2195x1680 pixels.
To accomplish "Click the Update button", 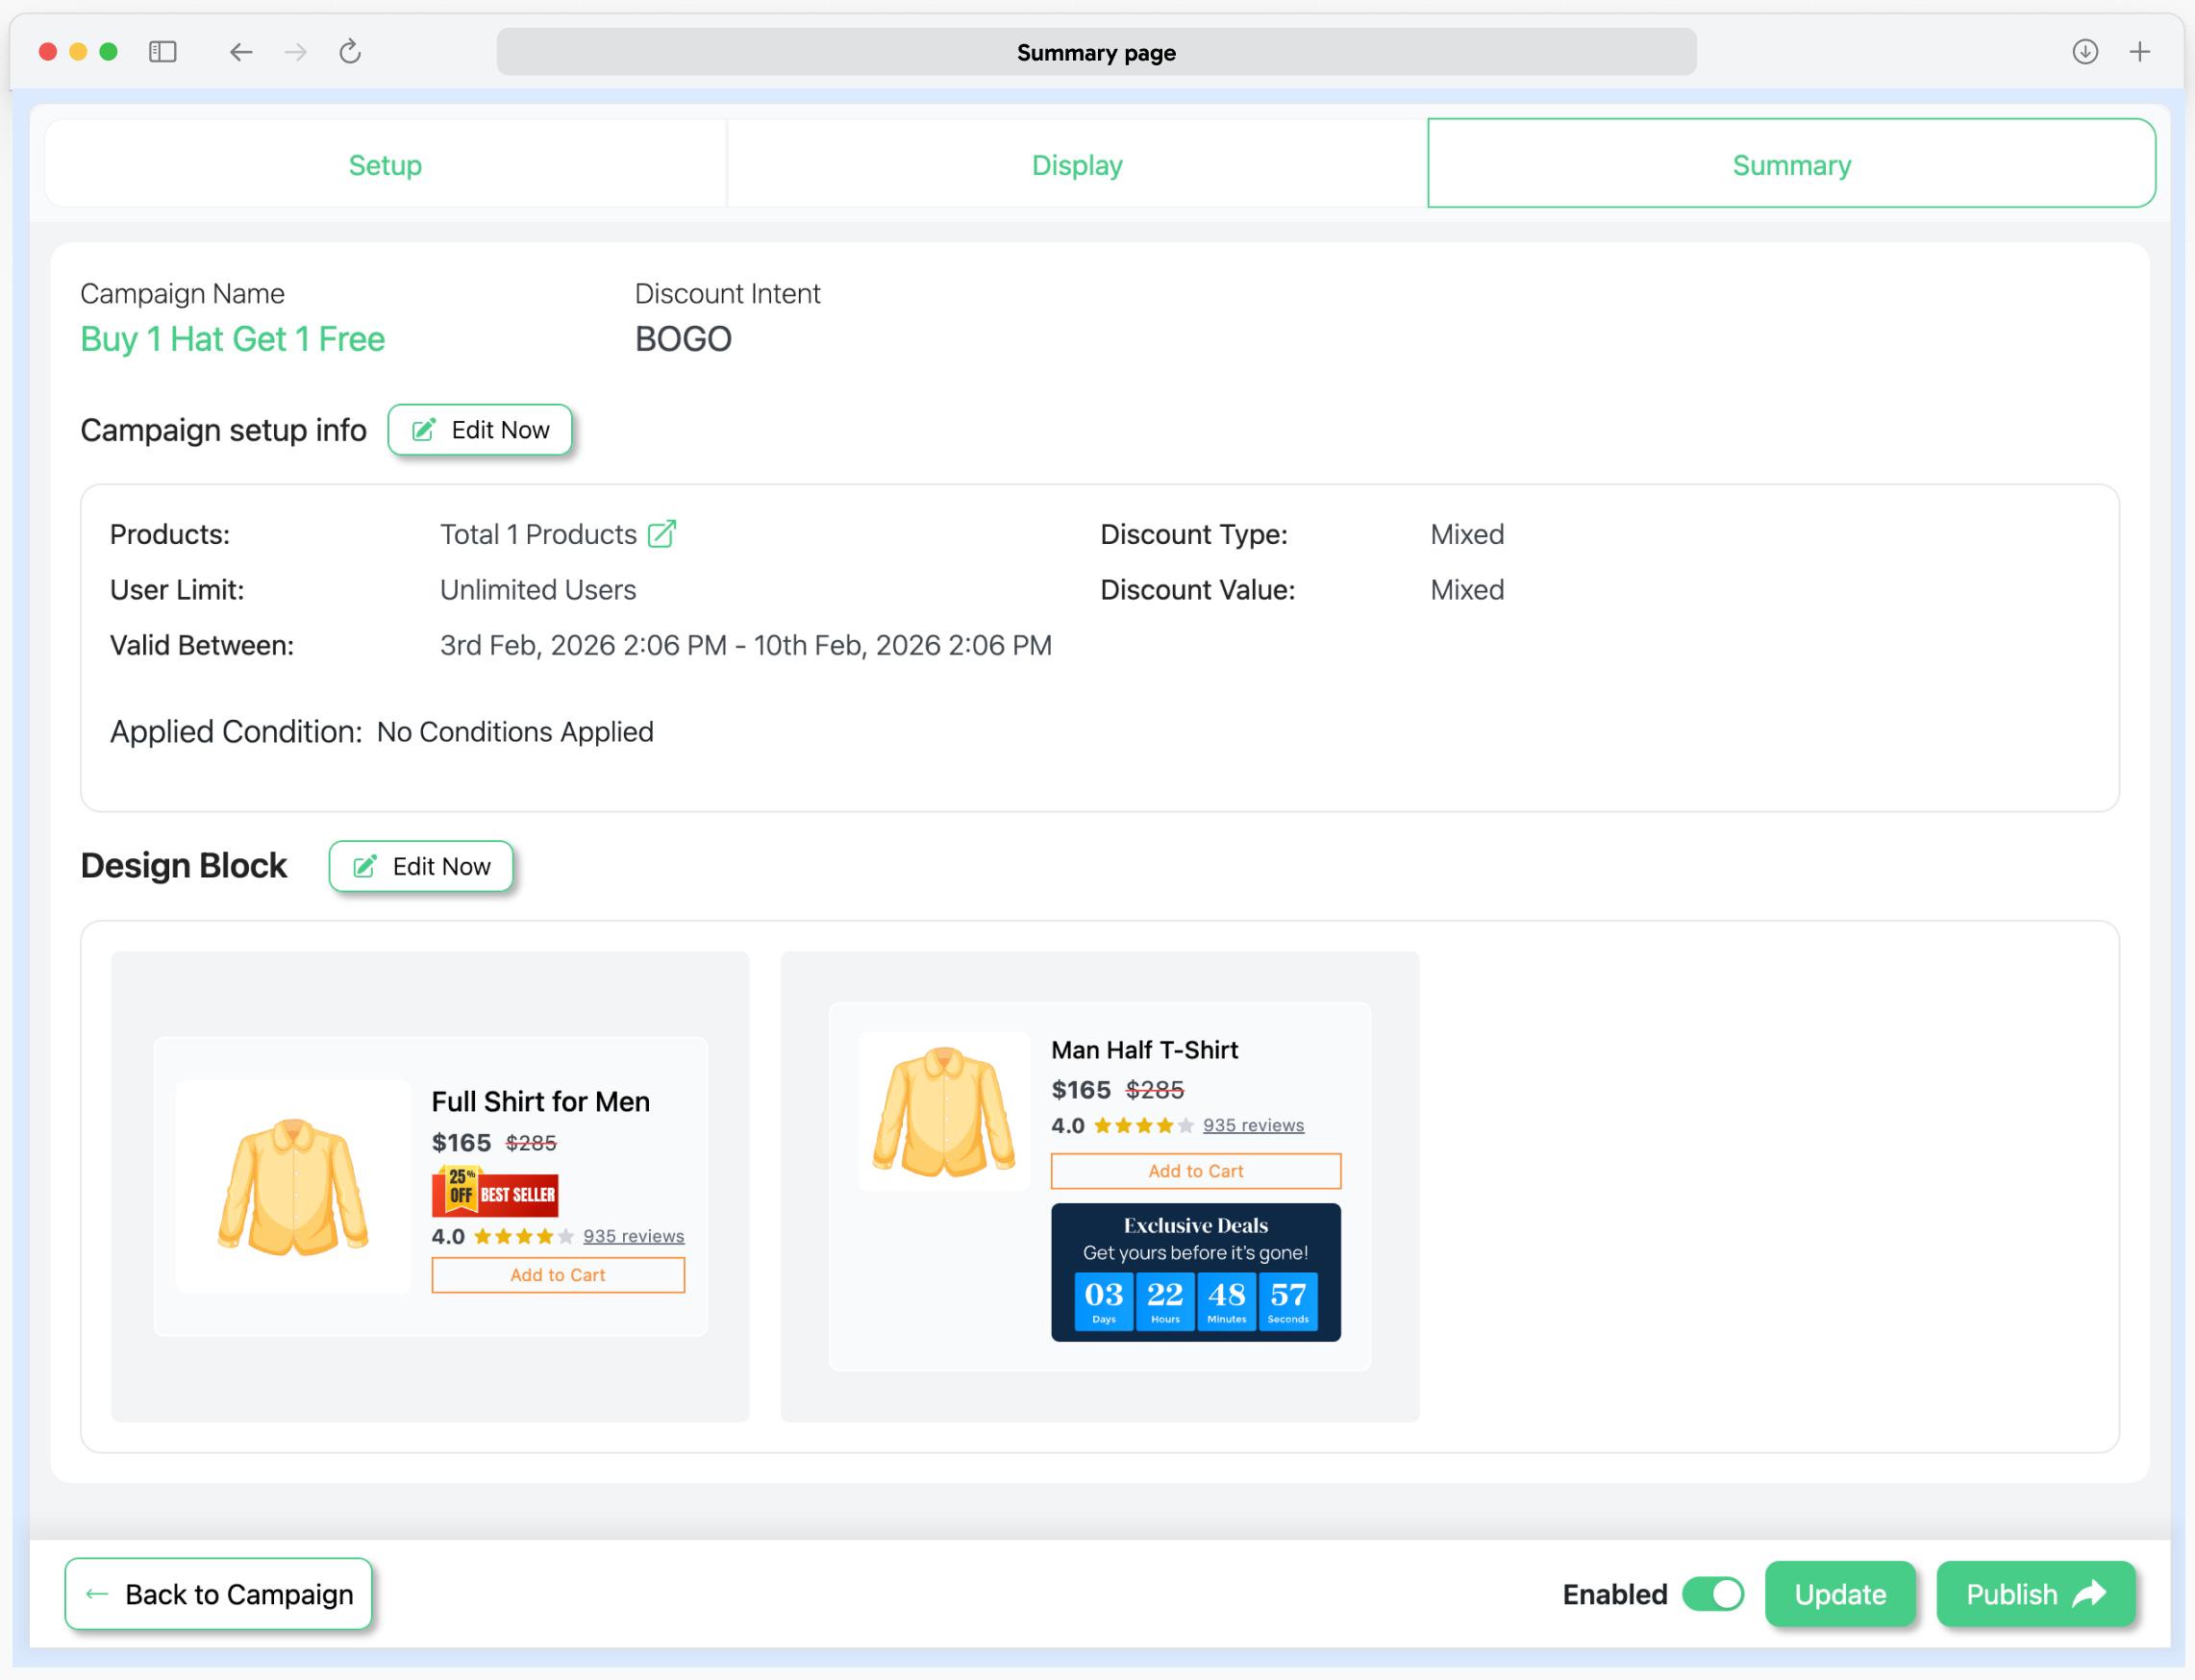I will click(1839, 1593).
